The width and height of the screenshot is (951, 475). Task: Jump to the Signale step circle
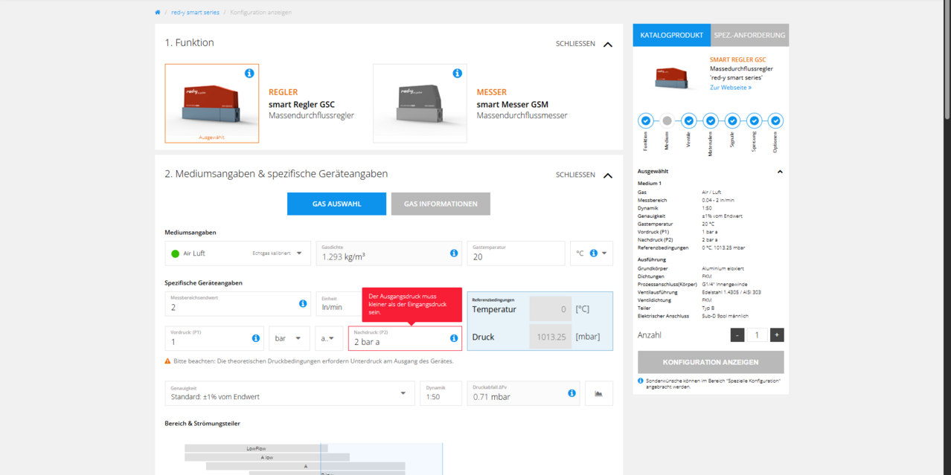tap(732, 120)
